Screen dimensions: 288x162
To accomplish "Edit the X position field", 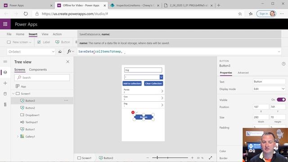I will coord(261,107).
